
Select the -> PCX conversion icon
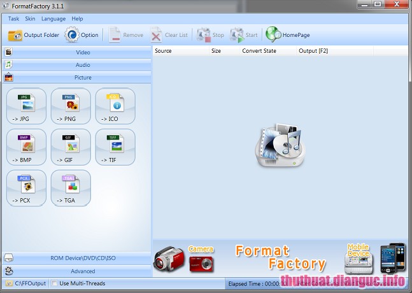point(26,188)
